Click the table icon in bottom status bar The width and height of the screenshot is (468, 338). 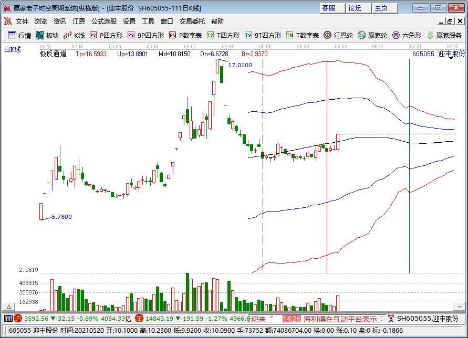click(x=8, y=318)
